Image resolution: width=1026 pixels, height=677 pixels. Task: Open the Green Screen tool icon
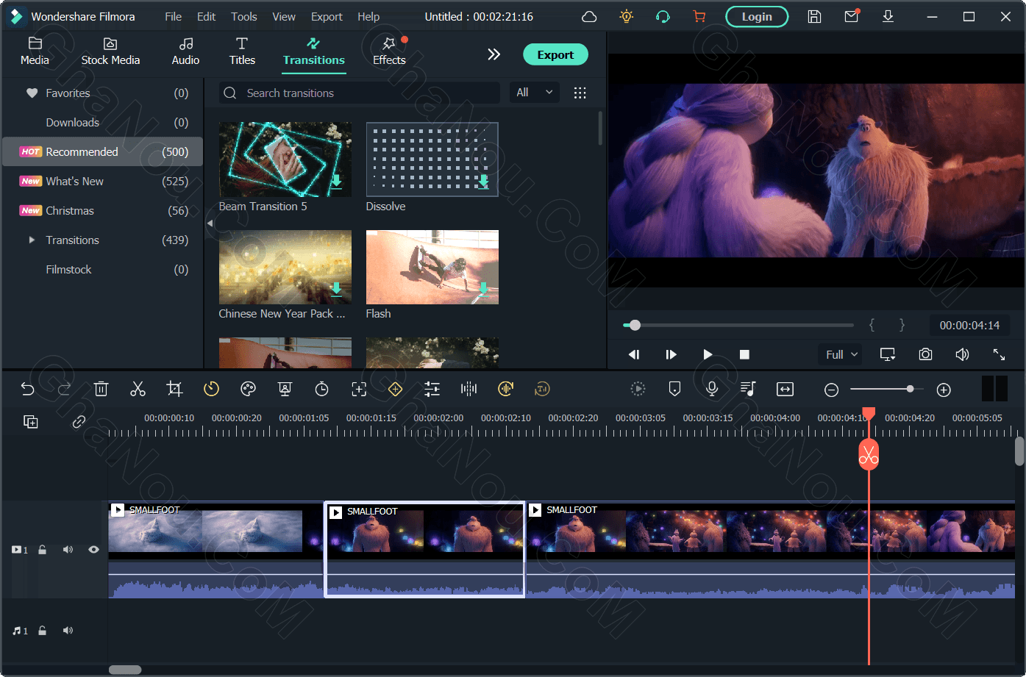(x=285, y=390)
